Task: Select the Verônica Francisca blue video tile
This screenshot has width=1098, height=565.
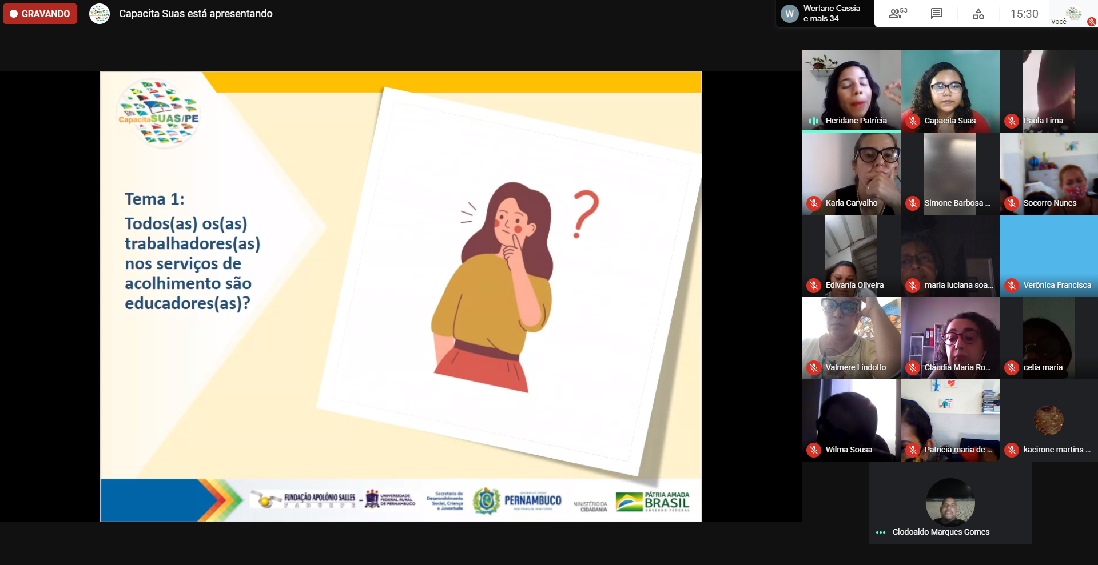Action: click(1048, 251)
